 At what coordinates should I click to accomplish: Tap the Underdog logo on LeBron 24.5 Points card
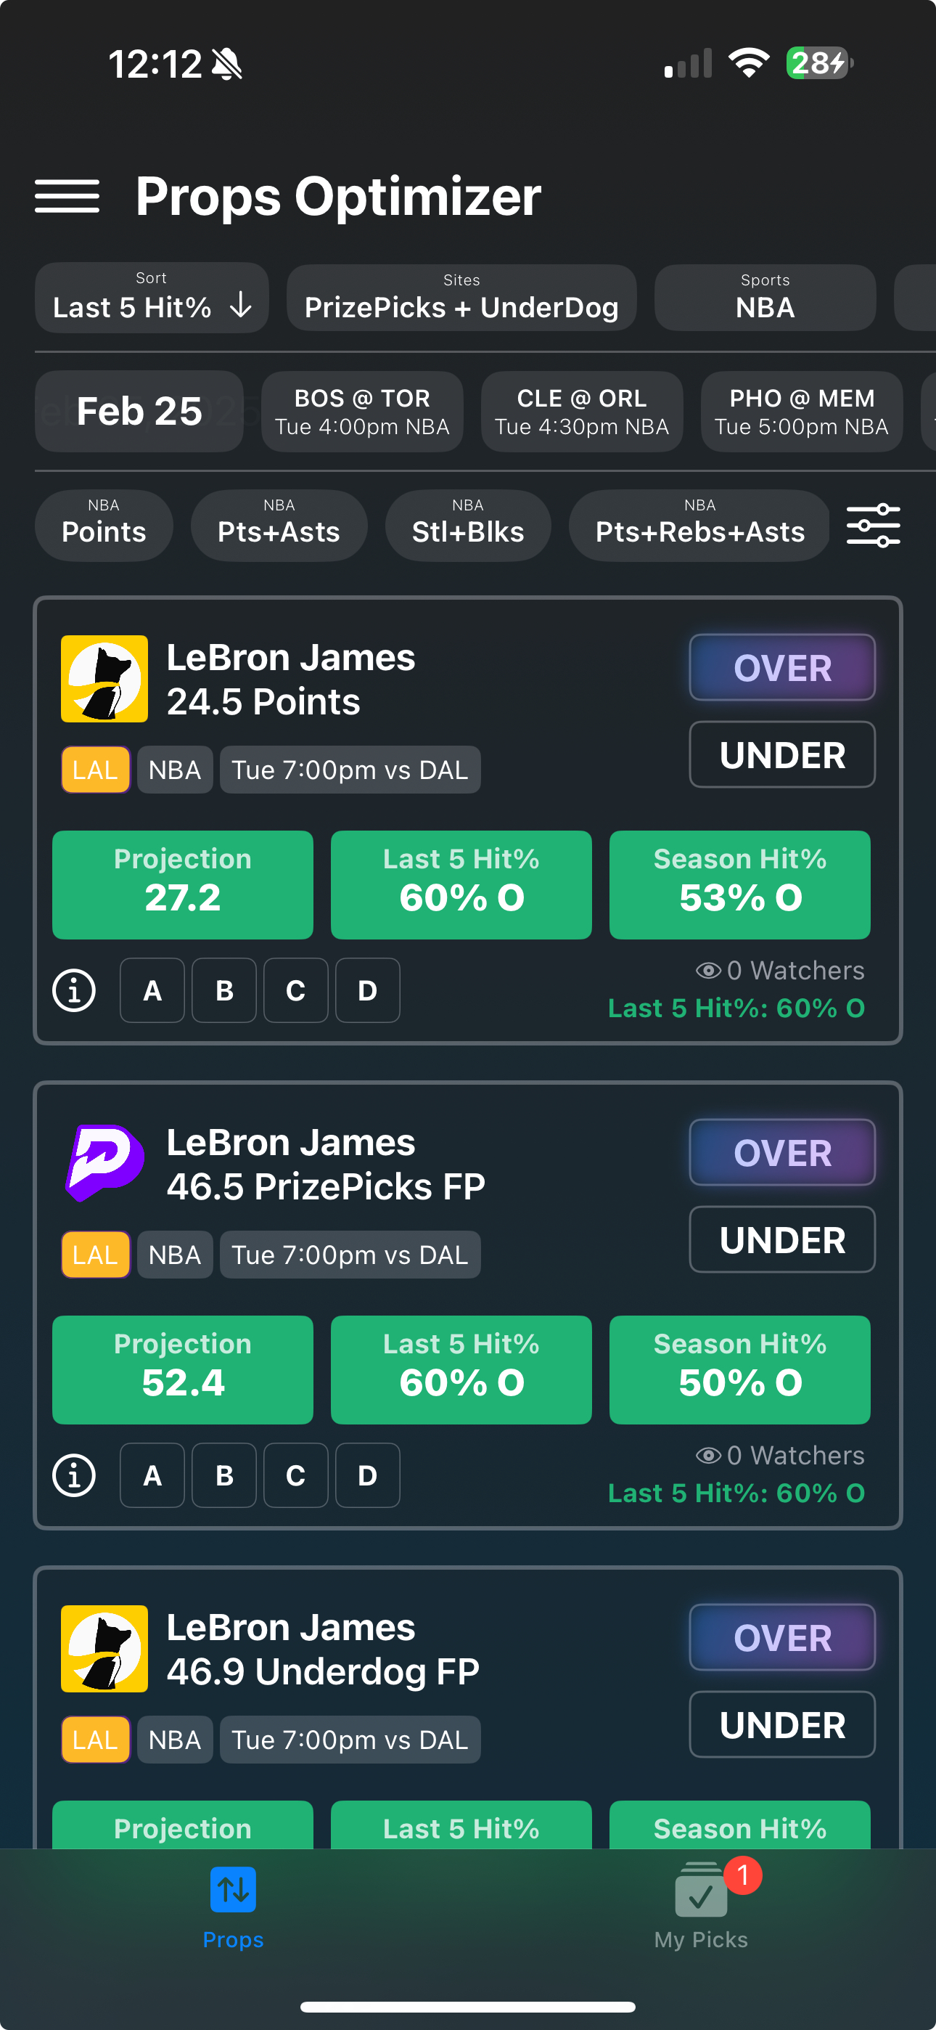pos(104,679)
